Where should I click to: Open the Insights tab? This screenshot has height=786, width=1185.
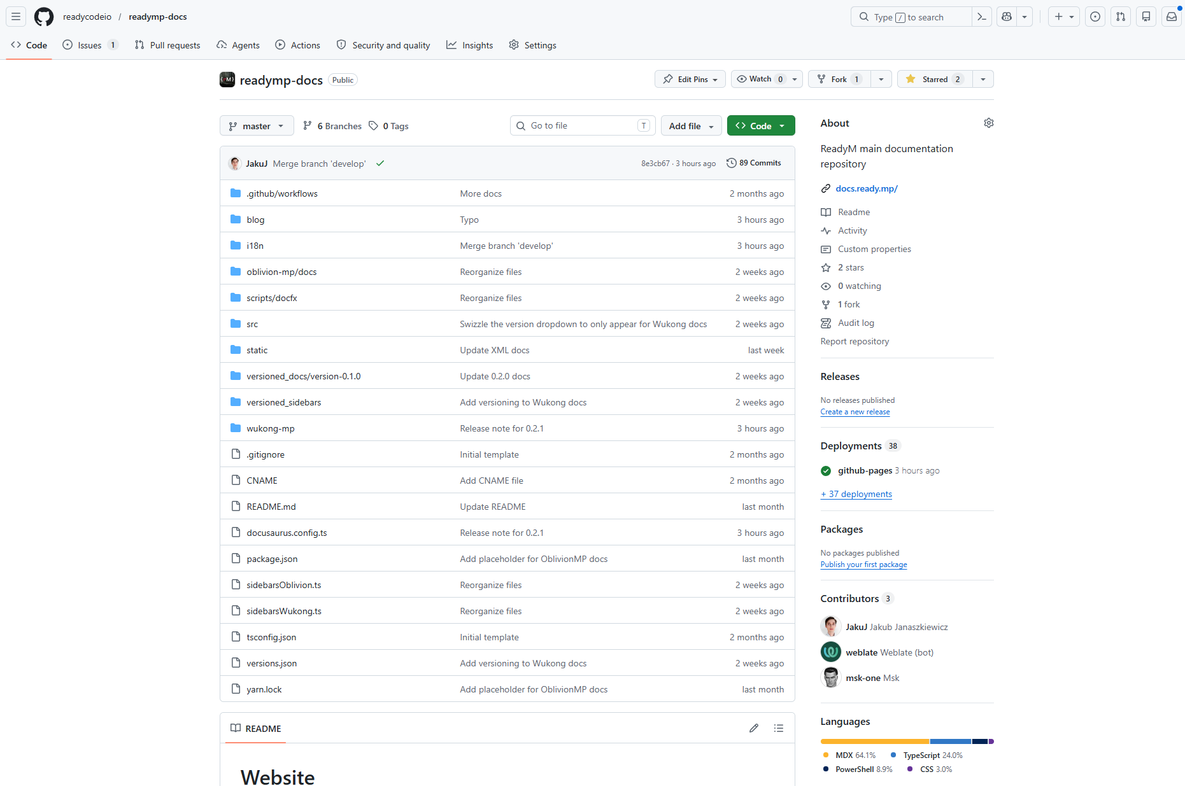[470, 45]
